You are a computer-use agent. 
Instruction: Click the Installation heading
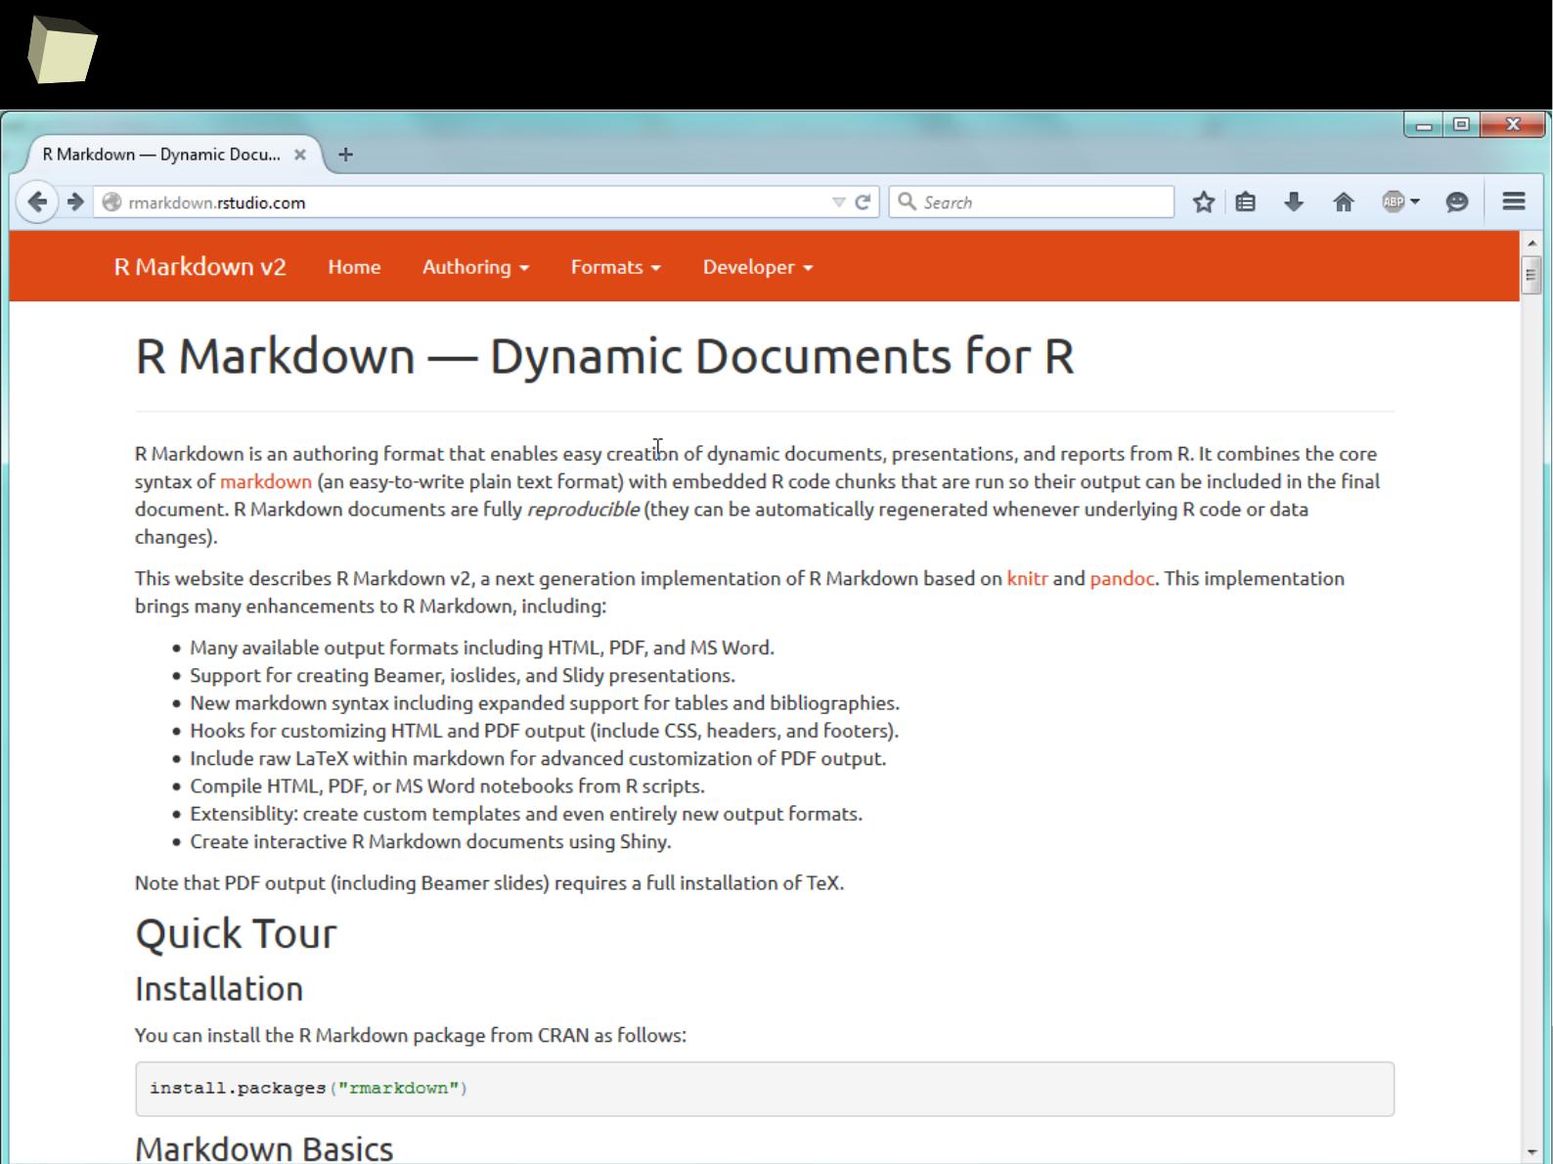coord(219,989)
